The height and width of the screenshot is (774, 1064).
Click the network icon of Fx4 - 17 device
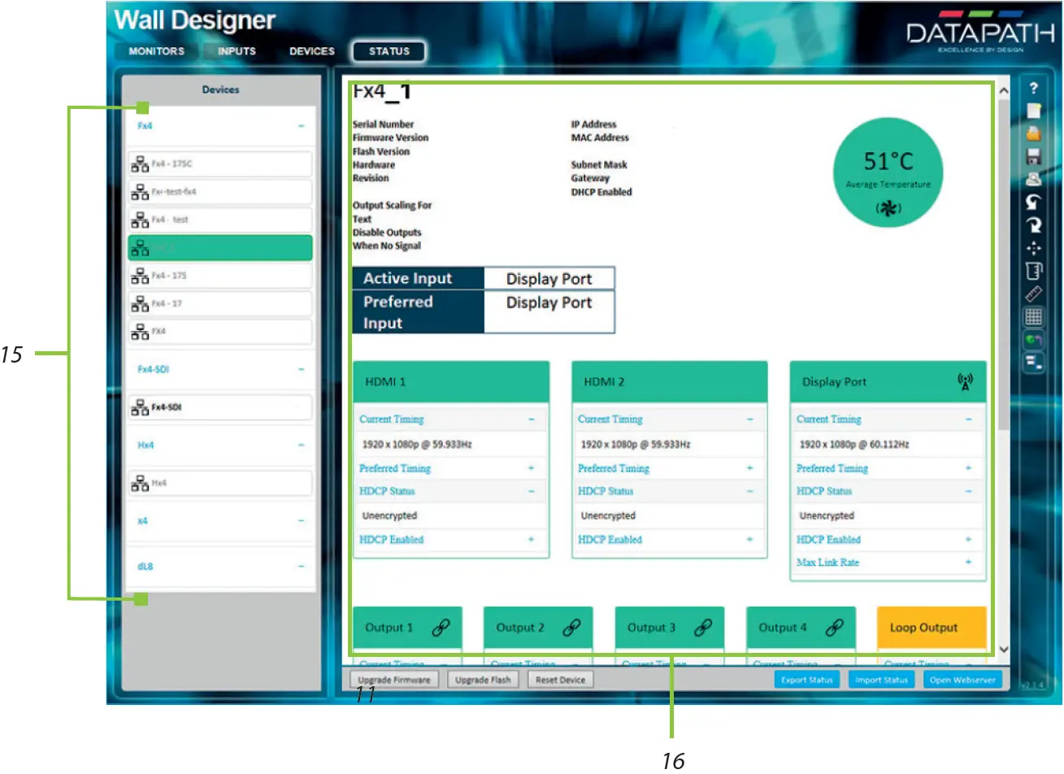click(140, 304)
